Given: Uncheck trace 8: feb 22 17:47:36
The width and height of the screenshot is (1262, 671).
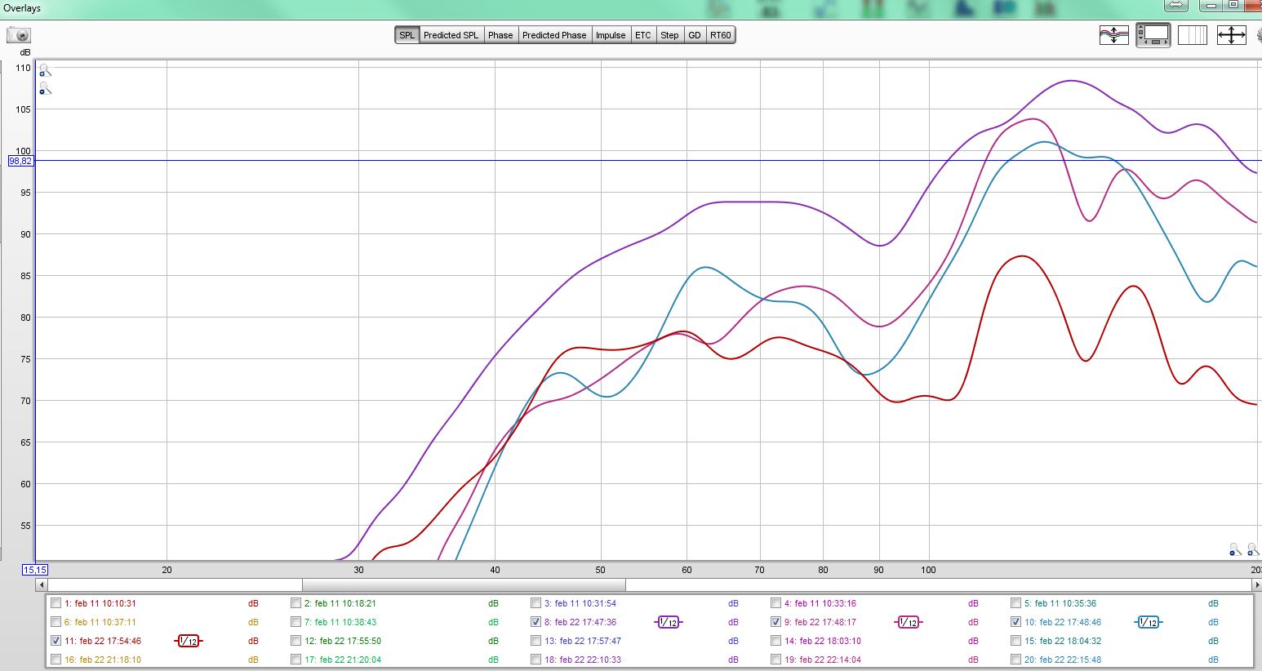Looking at the screenshot, I should click(x=535, y=622).
